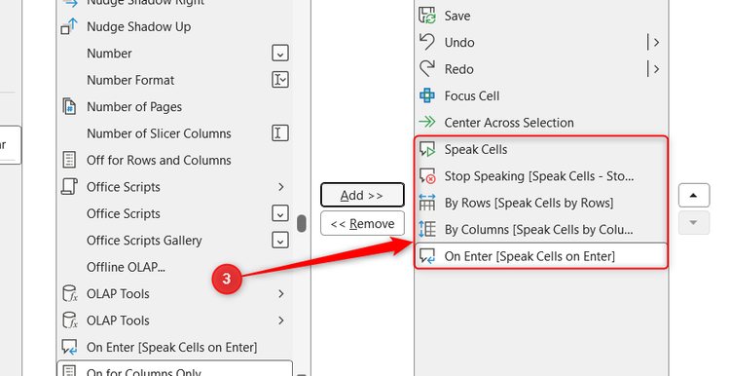
Task: Click the << Remove button
Action: click(x=362, y=224)
